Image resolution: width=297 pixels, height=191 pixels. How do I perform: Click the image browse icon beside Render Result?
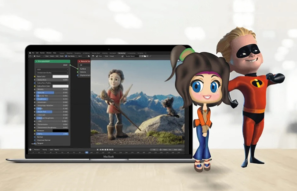(123, 56)
